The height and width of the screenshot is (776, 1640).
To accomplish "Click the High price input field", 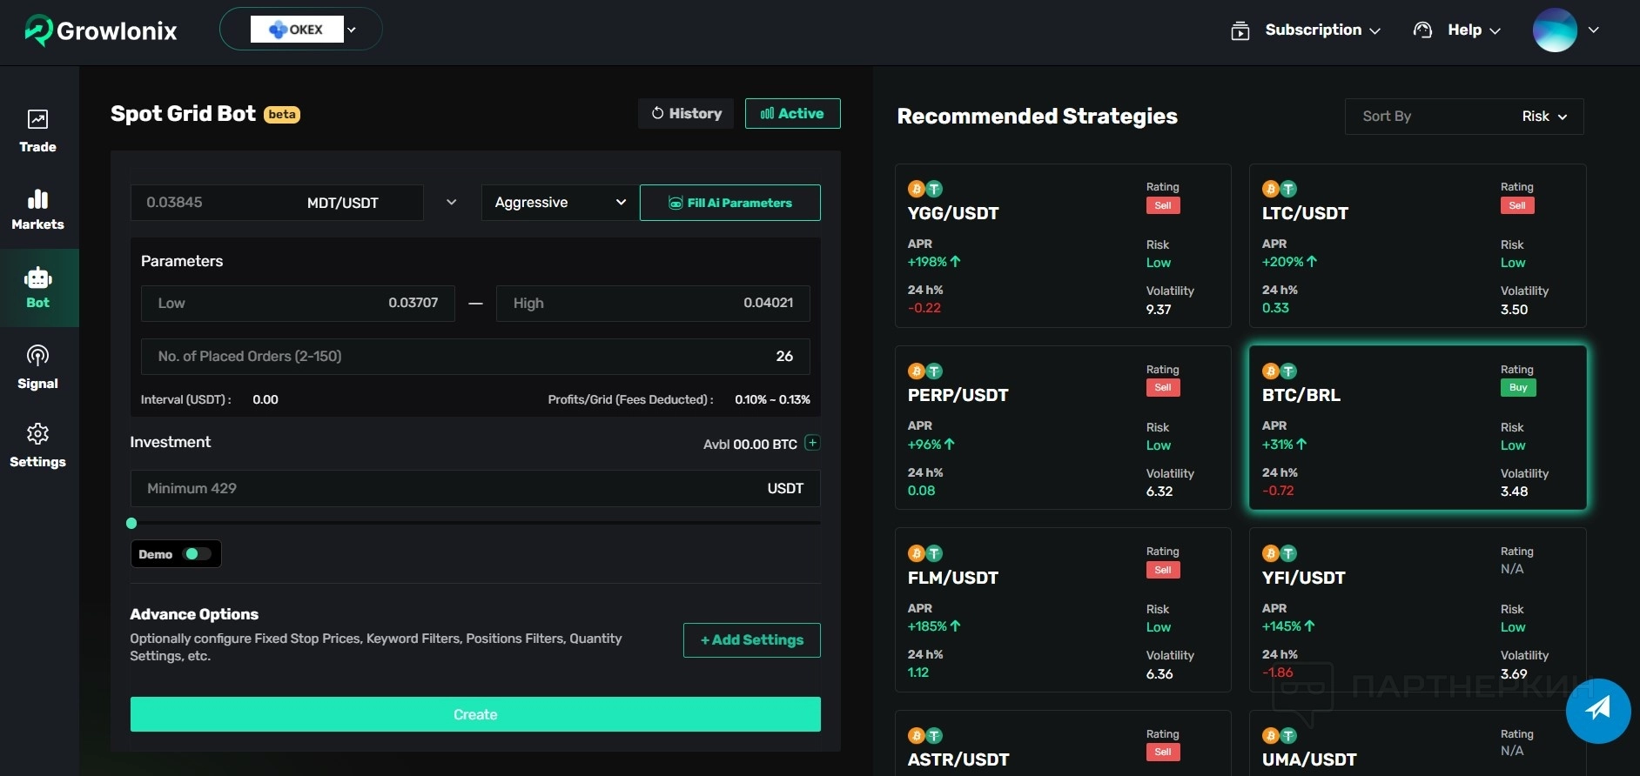I will point(653,304).
